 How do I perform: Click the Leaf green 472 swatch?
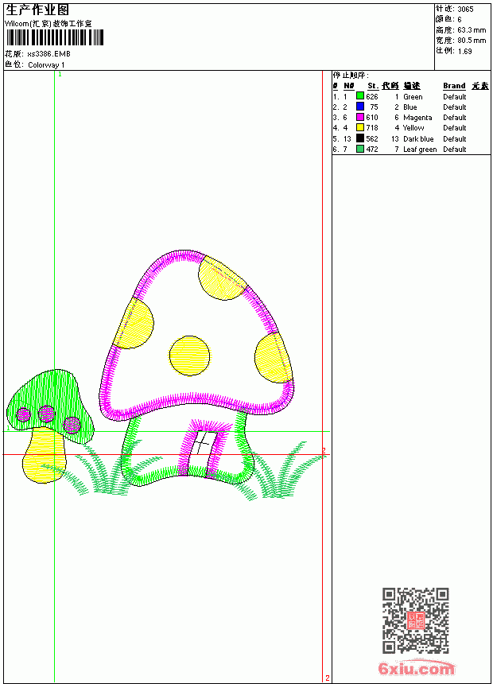point(360,149)
